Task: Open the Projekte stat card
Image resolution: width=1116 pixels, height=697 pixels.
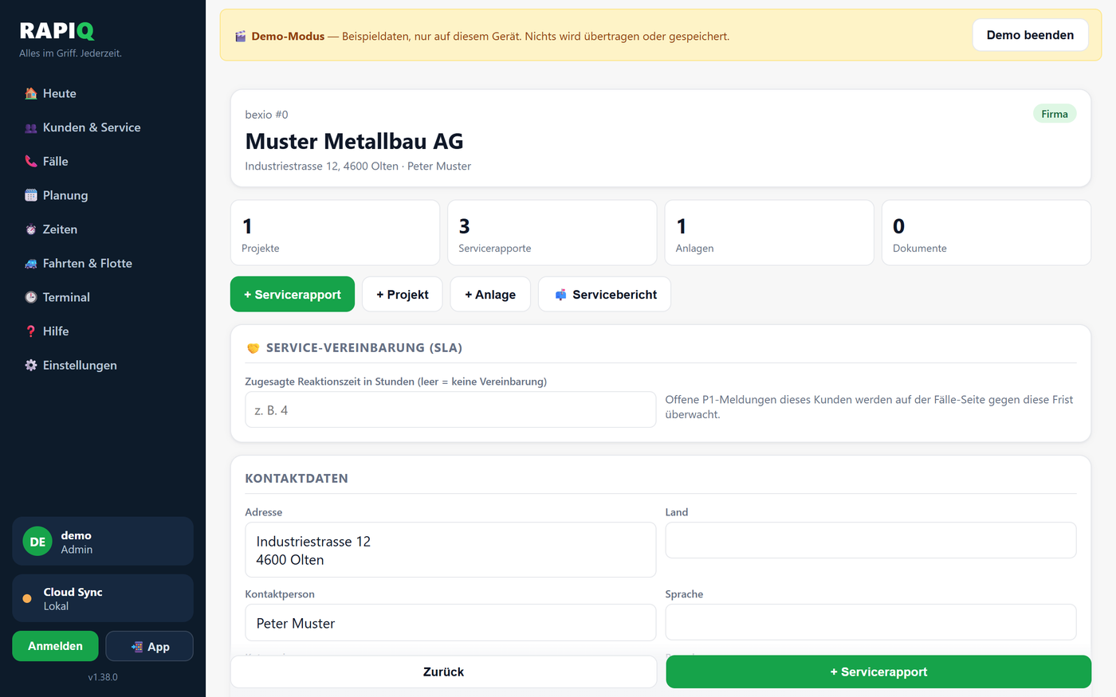Action: [x=335, y=233]
